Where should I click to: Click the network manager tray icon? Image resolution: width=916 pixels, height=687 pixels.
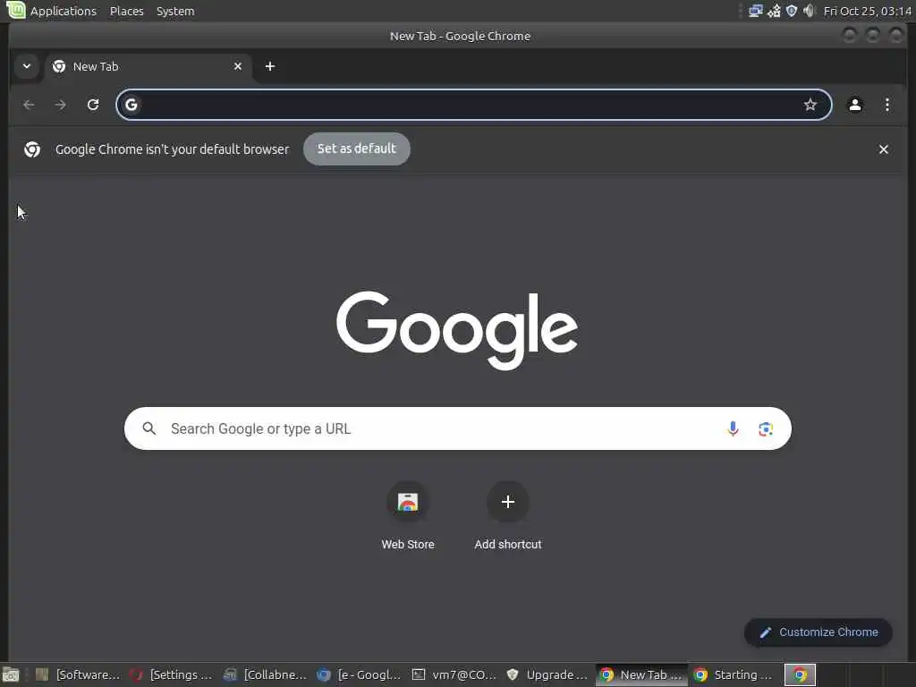click(x=774, y=11)
